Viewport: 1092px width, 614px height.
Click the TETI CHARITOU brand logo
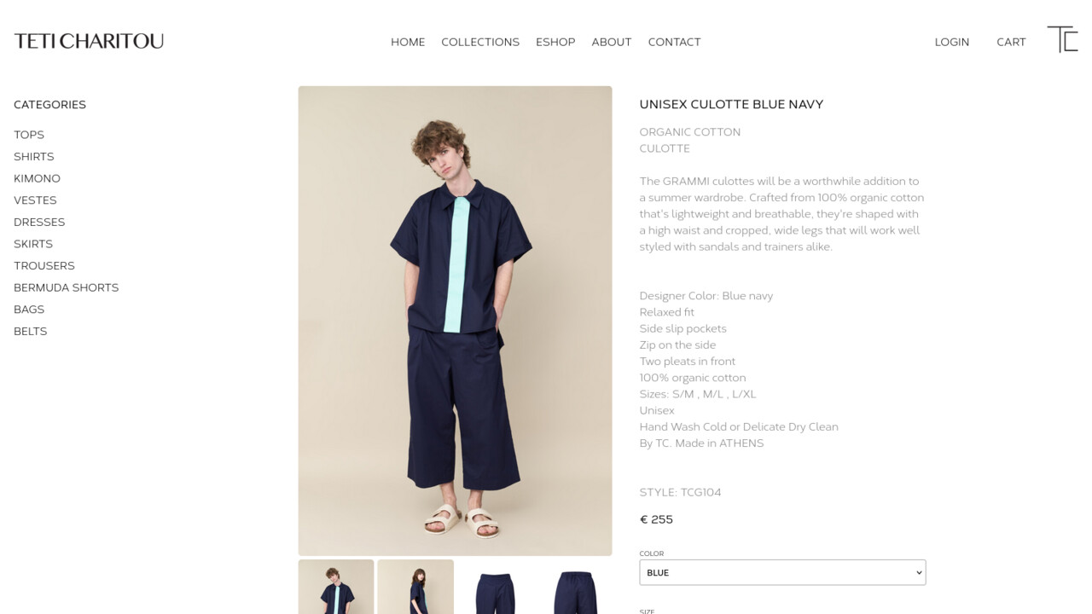point(89,41)
